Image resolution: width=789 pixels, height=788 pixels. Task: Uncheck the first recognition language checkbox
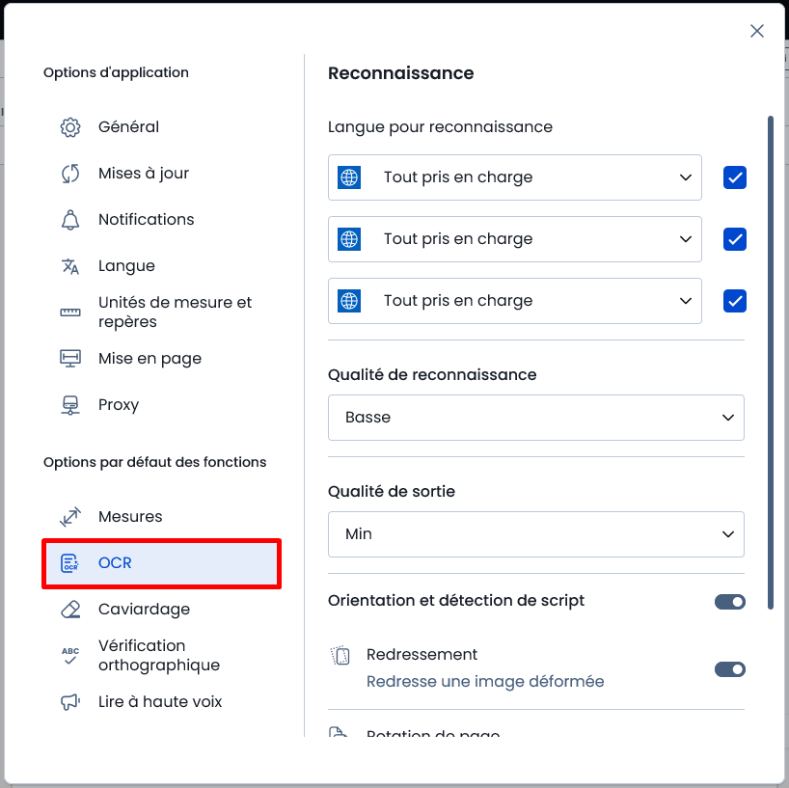coord(735,177)
